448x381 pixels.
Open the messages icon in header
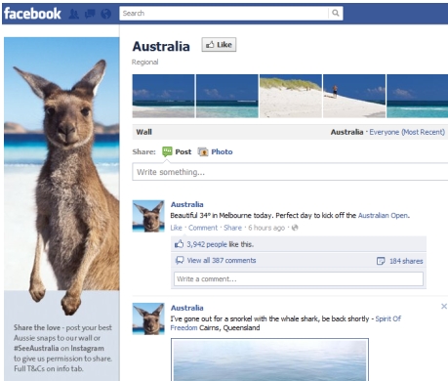click(x=90, y=14)
